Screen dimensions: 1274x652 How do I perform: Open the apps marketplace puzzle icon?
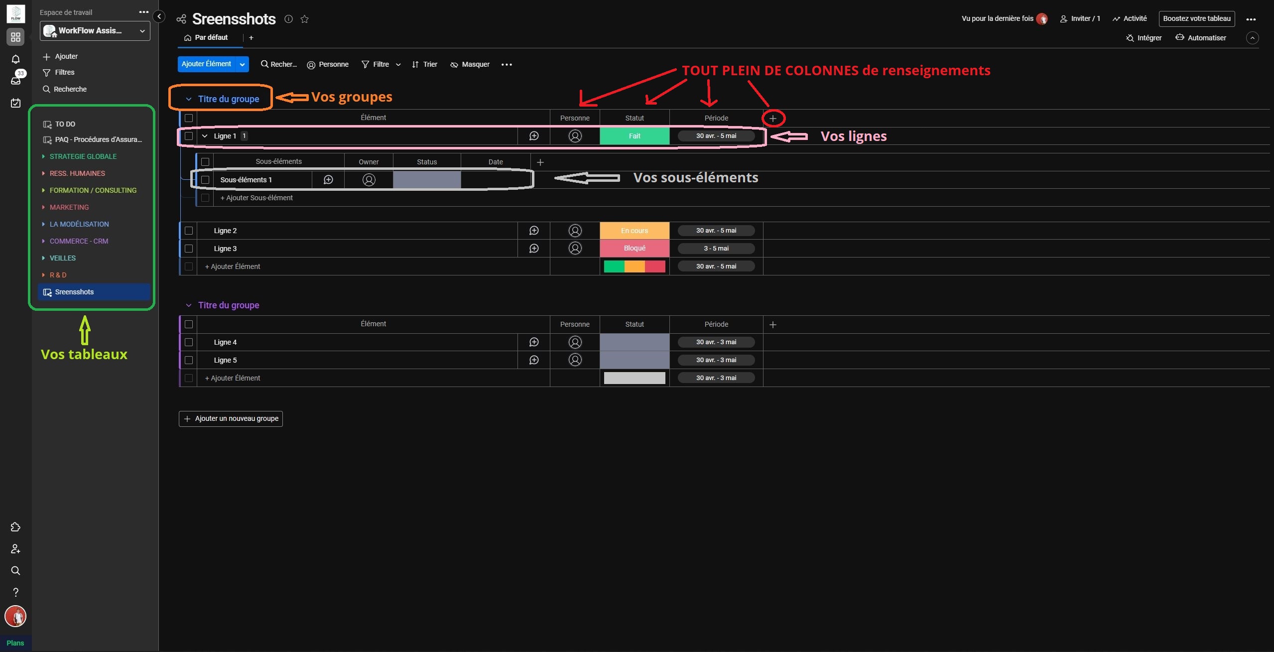15,526
